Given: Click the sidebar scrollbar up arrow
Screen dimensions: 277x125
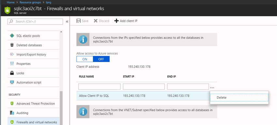Looking at the screenshot, I should pyautogui.click(x=61, y=32).
